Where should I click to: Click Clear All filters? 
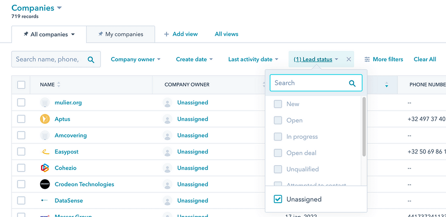click(425, 60)
